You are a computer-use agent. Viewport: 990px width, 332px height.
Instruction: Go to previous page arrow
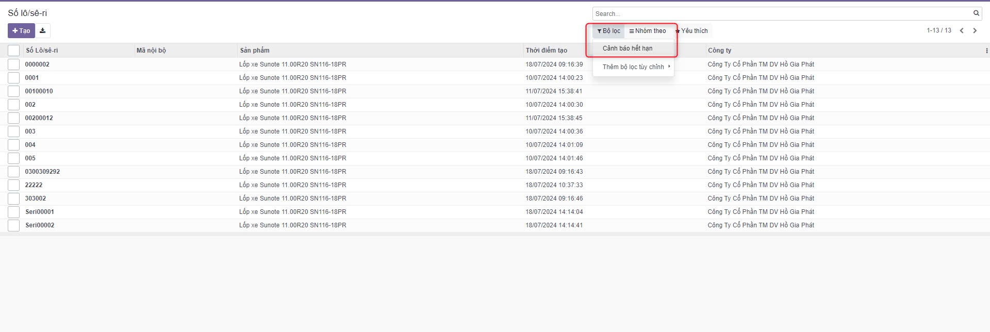pos(962,31)
